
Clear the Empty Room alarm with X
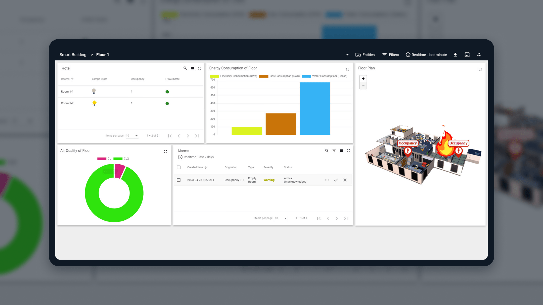pyautogui.click(x=345, y=180)
